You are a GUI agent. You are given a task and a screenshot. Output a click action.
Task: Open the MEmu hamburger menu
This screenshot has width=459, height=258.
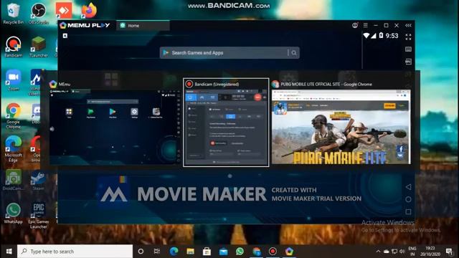[365, 26]
